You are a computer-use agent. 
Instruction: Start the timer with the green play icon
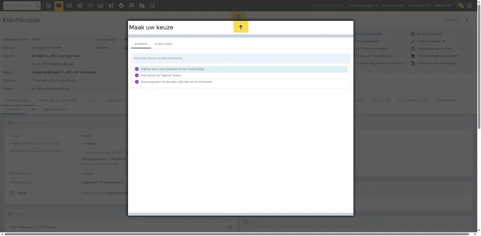point(467,20)
